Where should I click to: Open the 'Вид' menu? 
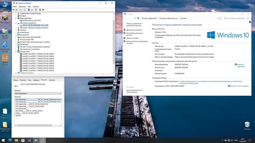coord(29,7)
